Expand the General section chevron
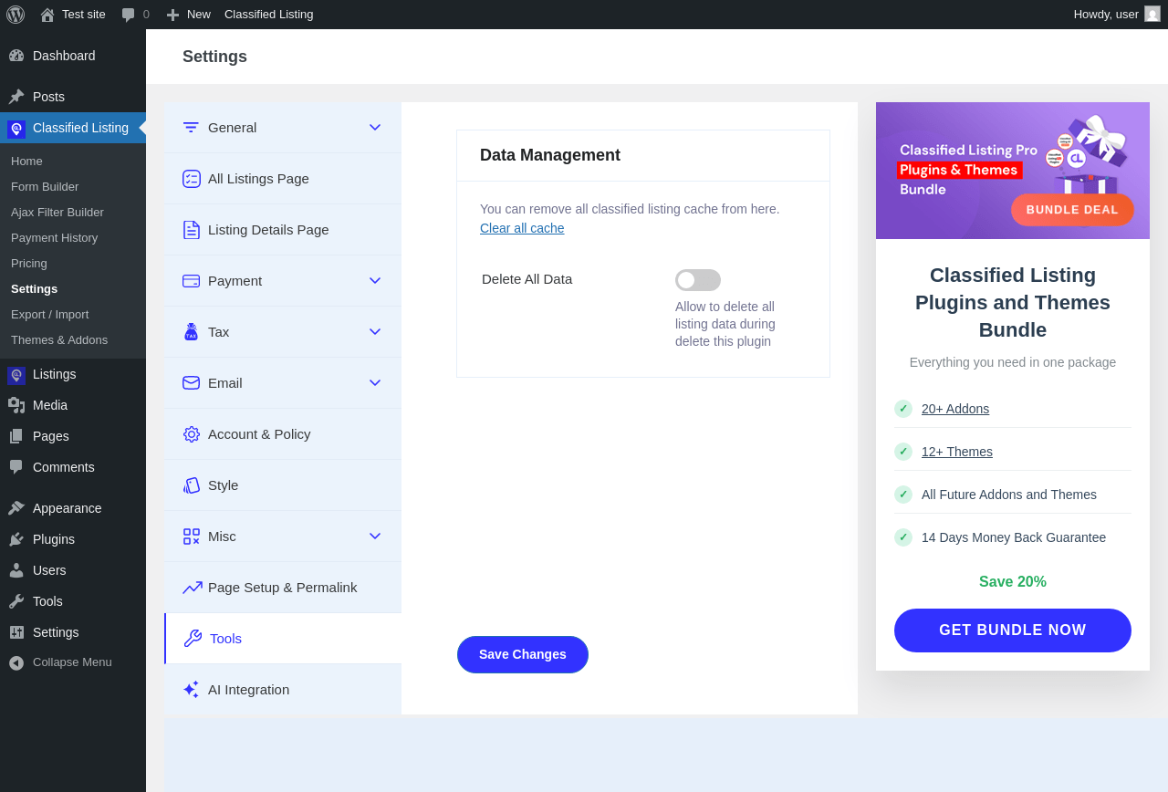This screenshot has width=1168, height=792. pos(375,127)
